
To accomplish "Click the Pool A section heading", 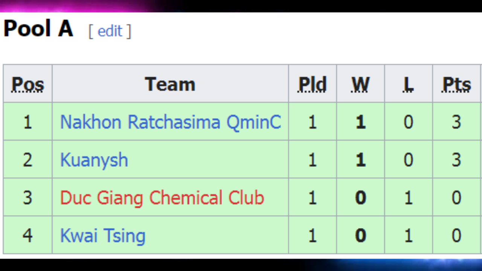I will click(x=38, y=29).
